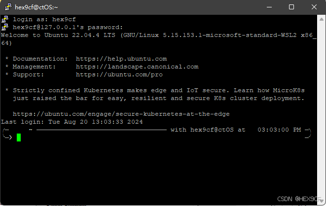Click the 'Last login' timestamp line
This screenshot has width=326, height=206.
tap(72, 122)
